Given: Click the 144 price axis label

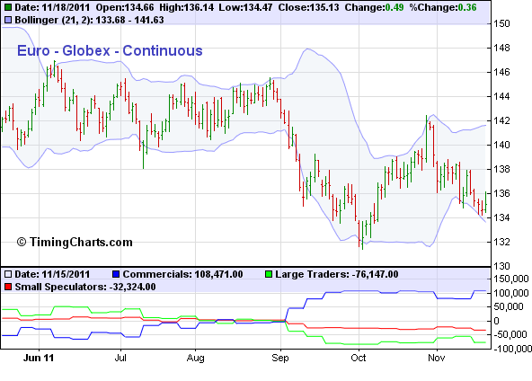Looking at the screenshot, I should click(x=501, y=96).
